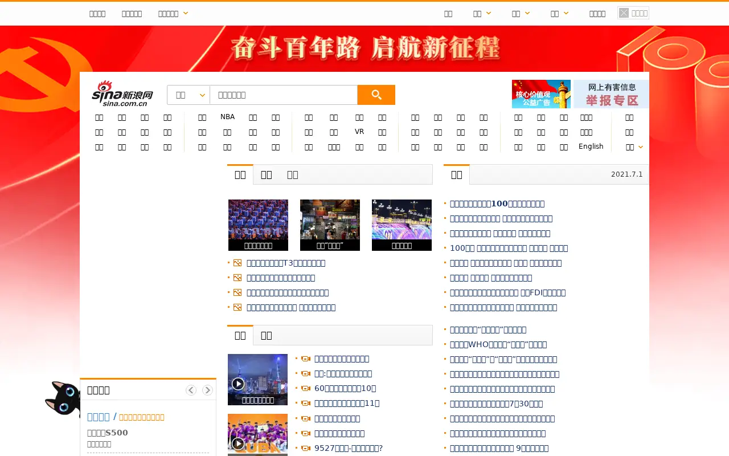Click the broken-image X icon at top bar
This screenshot has height=456, width=729.
(x=624, y=13)
